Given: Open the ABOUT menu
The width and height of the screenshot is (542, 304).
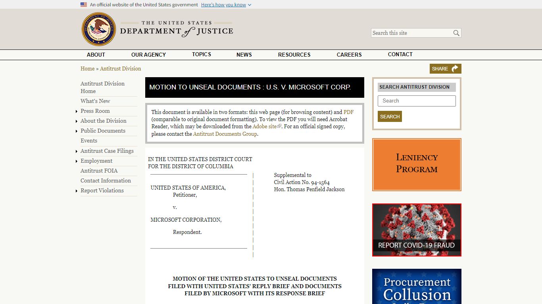Looking at the screenshot, I should pos(96,55).
